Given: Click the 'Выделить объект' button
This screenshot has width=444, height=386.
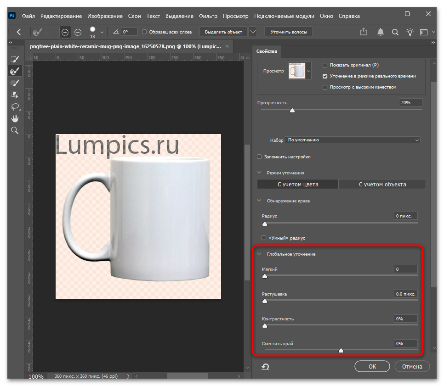Looking at the screenshot, I should tap(223, 32).
